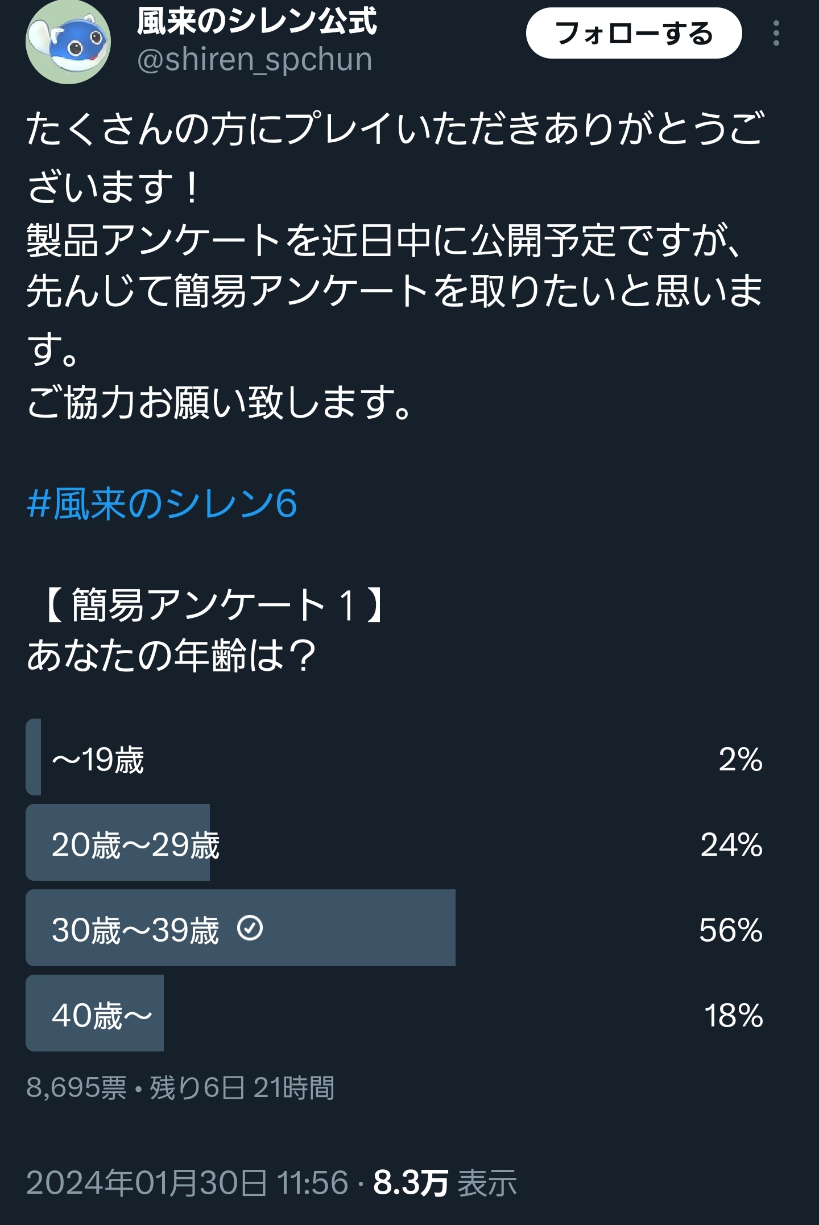Open the 2024年01月30日 11:56 timestamp

(187, 1183)
